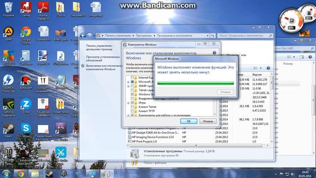
Task: Toggle the Клиент TFTP checkbox
Action: point(132,111)
